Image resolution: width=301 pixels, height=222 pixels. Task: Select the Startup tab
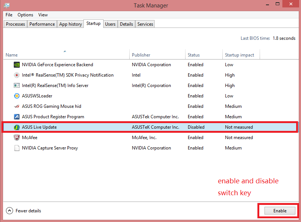pyautogui.click(x=94, y=23)
